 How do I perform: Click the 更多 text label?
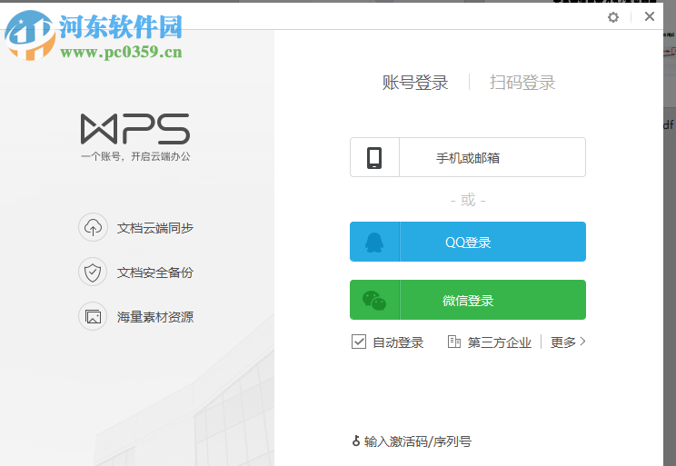coord(563,342)
